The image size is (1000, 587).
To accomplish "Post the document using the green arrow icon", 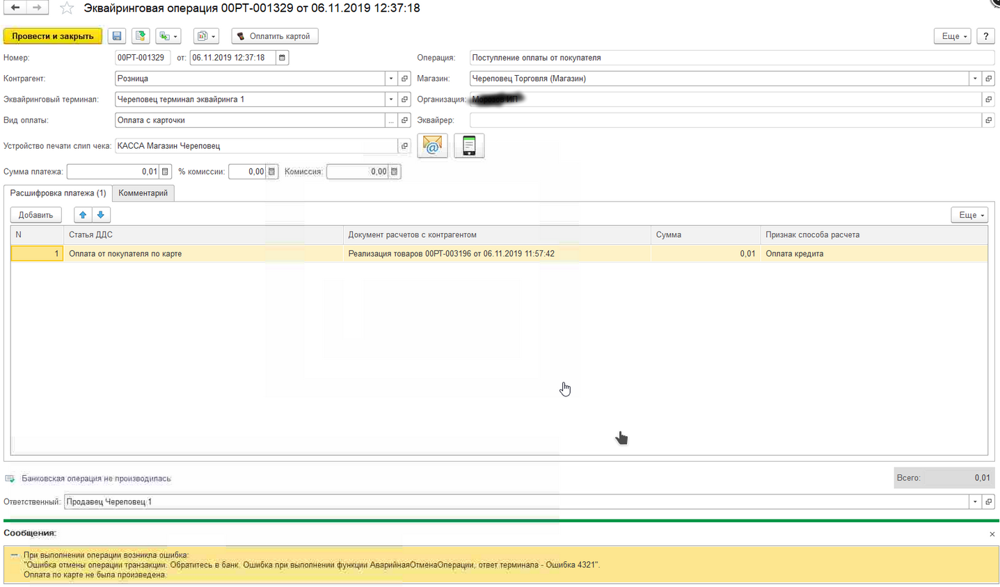I will tap(141, 36).
